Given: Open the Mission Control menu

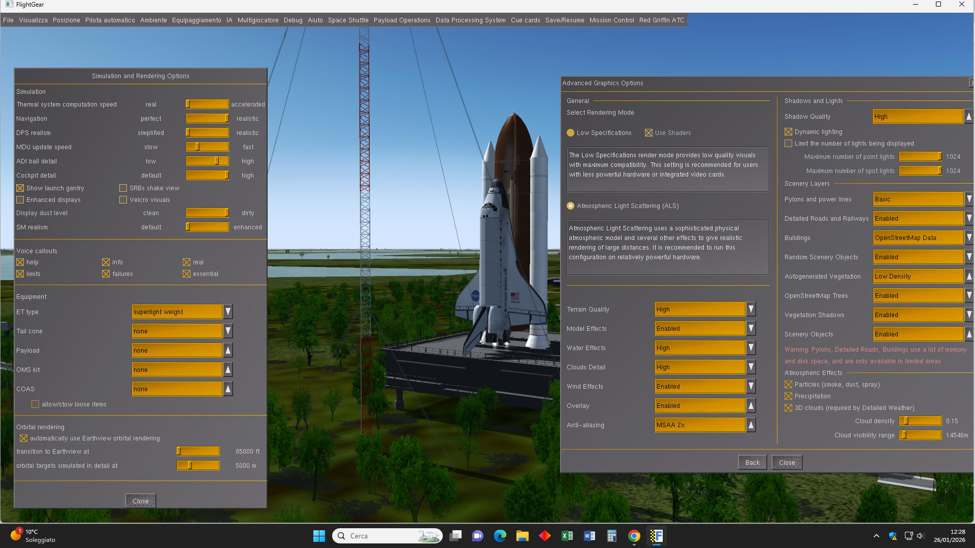Looking at the screenshot, I should coord(611,20).
